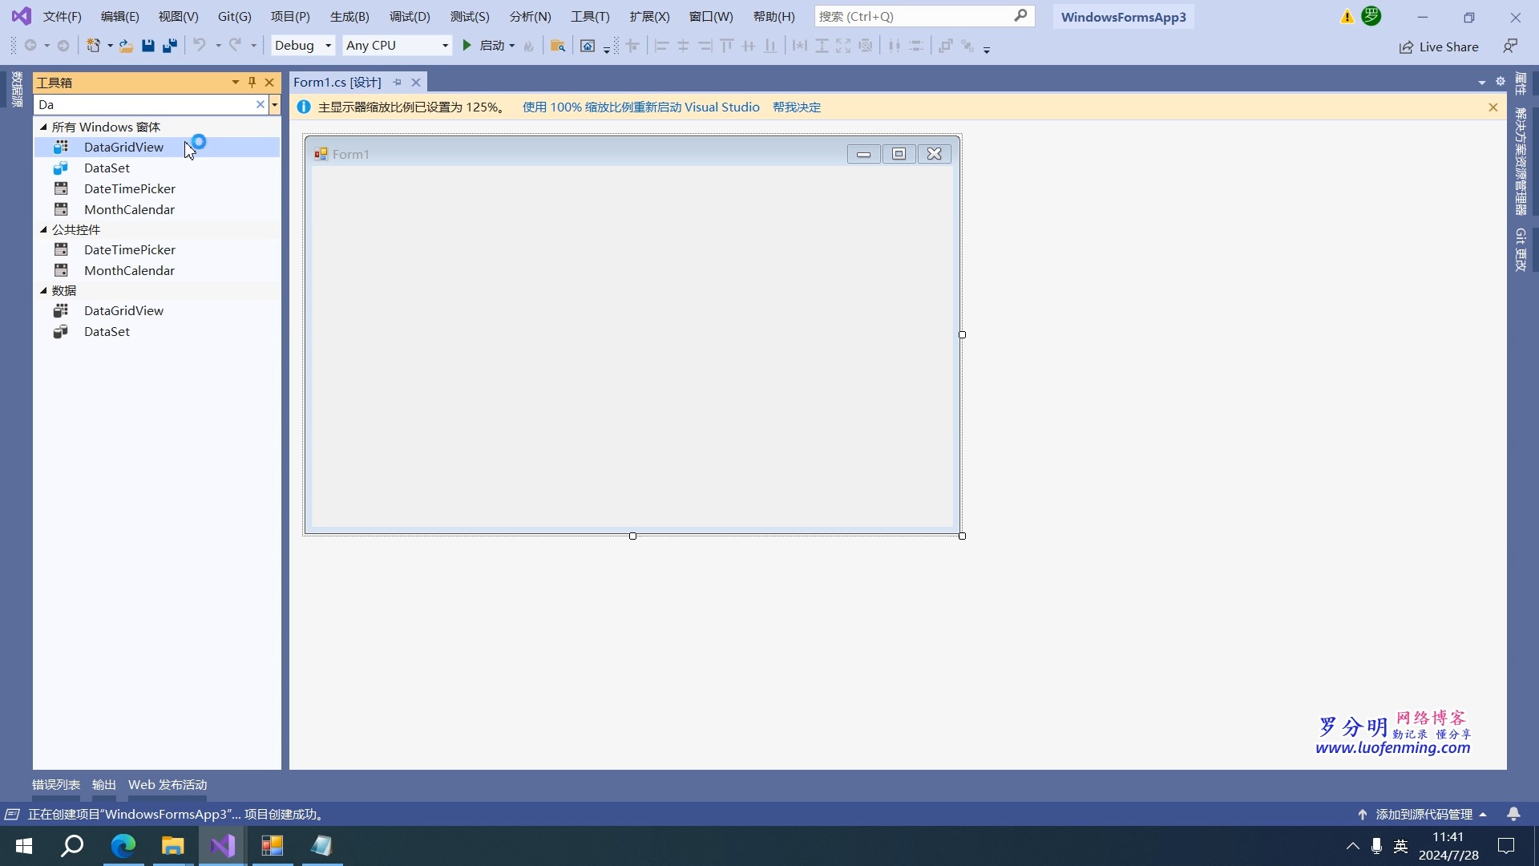Image resolution: width=1539 pixels, height=866 pixels.
Task: Click the Open File toolbar icon
Action: point(126,46)
